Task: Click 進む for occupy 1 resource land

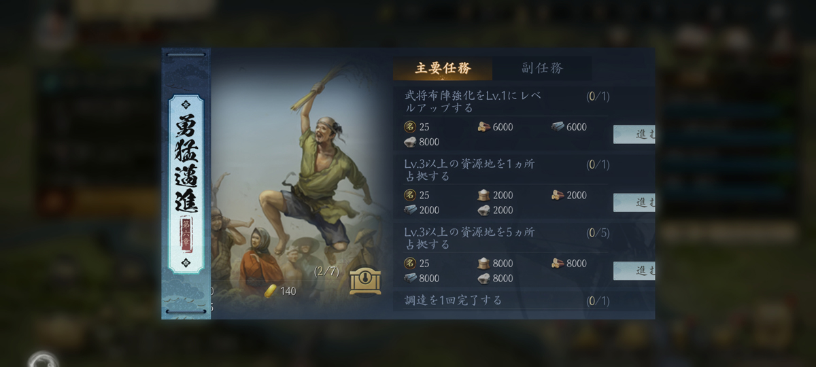Action: pos(634,202)
